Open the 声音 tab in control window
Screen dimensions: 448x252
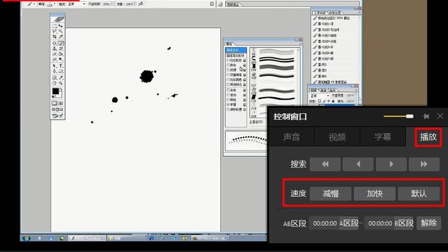(x=291, y=137)
